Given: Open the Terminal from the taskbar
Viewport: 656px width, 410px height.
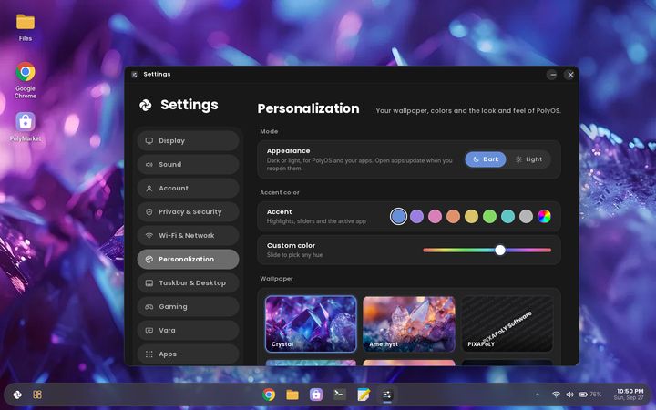Looking at the screenshot, I should coord(339,395).
